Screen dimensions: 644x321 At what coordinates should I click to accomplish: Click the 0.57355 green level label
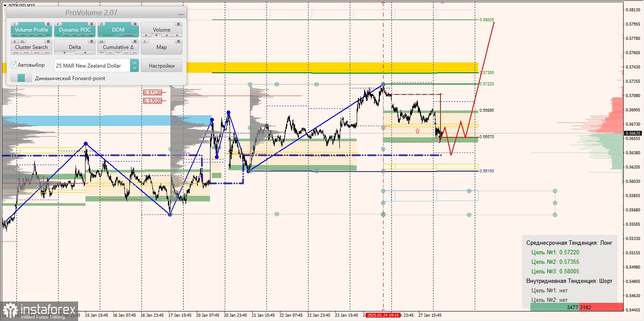[486, 72]
